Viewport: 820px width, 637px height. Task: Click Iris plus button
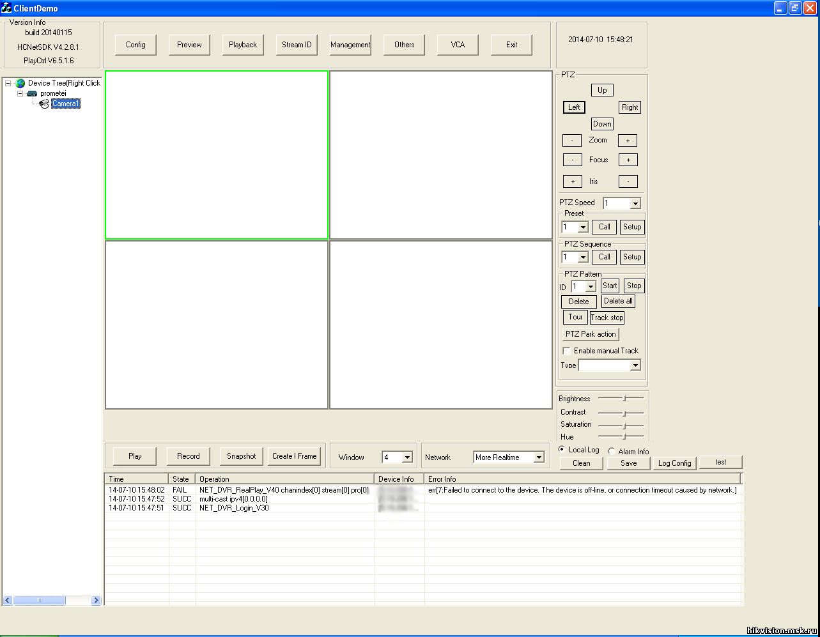[x=573, y=181]
